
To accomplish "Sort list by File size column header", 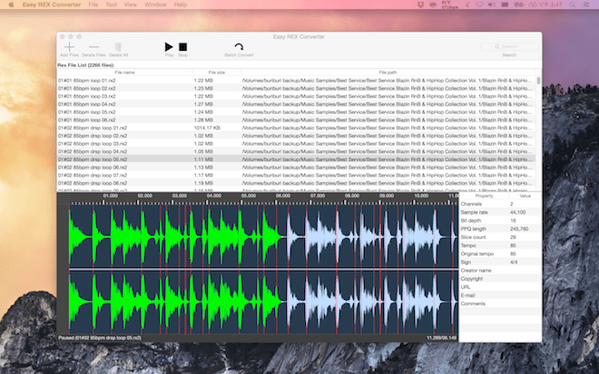I will pos(216,72).
